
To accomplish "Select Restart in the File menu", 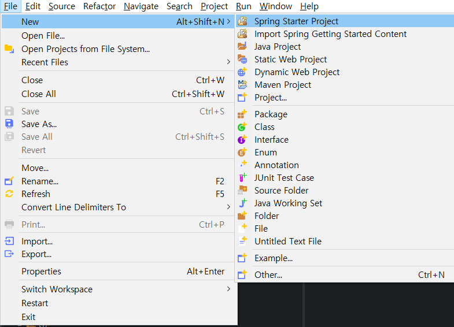I will point(118,303).
